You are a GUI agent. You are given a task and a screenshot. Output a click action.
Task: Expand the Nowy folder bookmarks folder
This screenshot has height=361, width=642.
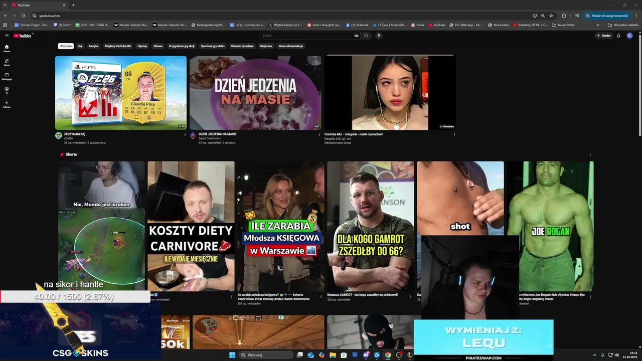pos(563,25)
